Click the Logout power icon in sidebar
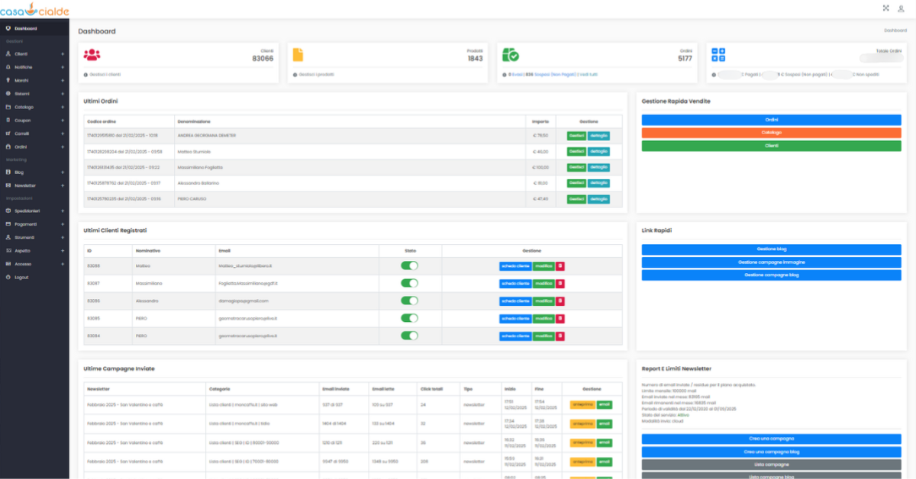916x479 pixels. point(8,277)
